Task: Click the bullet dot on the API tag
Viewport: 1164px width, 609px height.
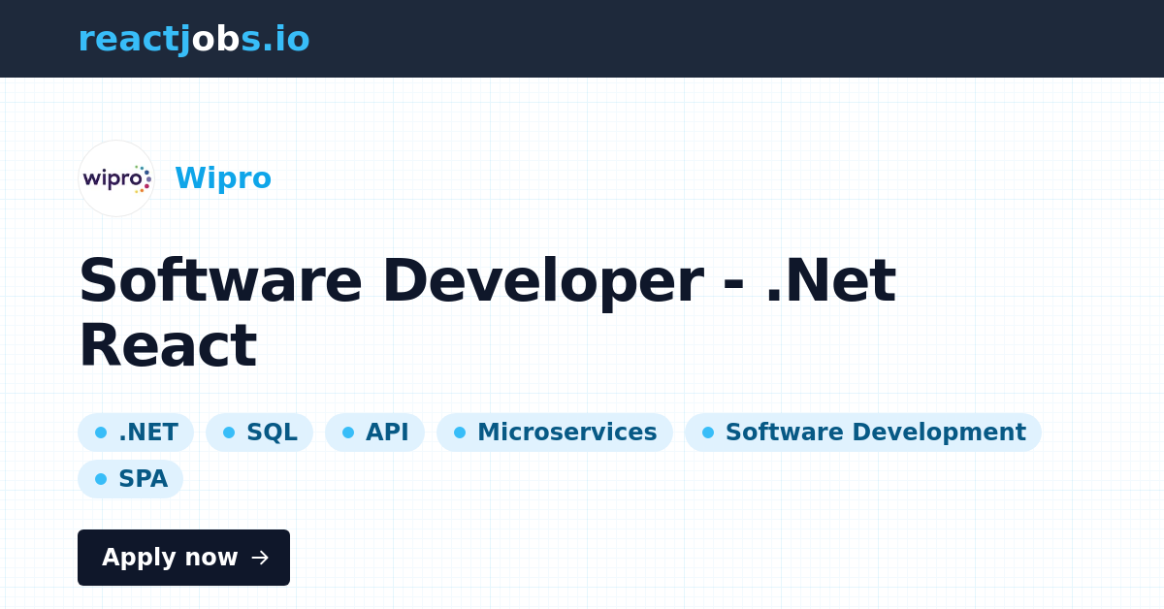Action: tap(348, 432)
